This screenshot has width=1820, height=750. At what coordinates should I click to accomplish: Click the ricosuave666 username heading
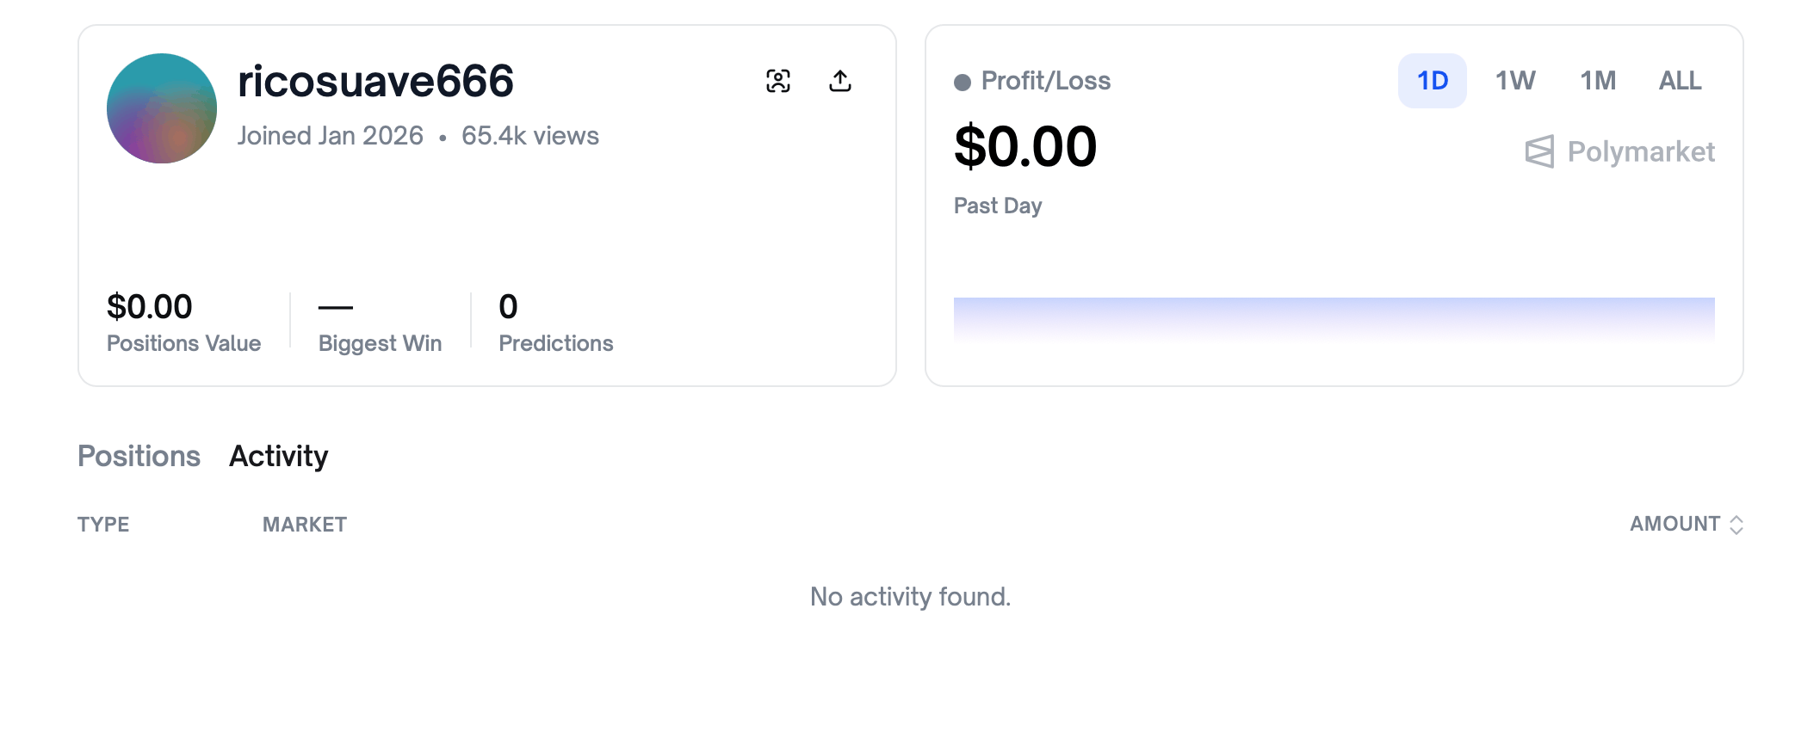point(375,82)
